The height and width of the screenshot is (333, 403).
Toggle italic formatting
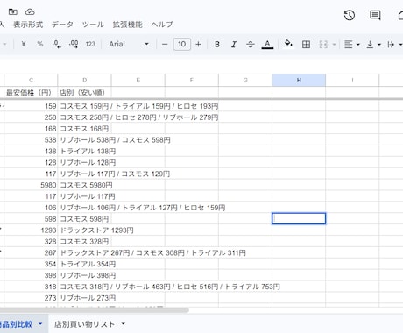pos(234,45)
